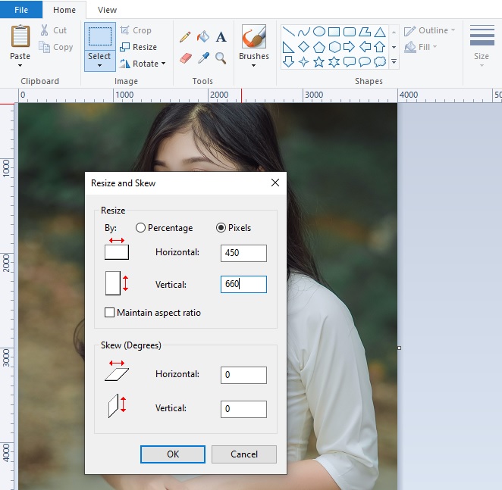This screenshot has height=490, width=502.
Task: Switch to the View tab
Action: pyautogui.click(x=107, y=10)
